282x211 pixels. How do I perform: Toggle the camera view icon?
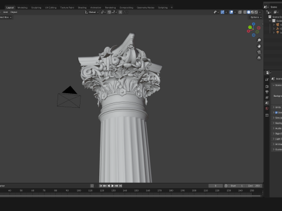(x=259, y=52)
